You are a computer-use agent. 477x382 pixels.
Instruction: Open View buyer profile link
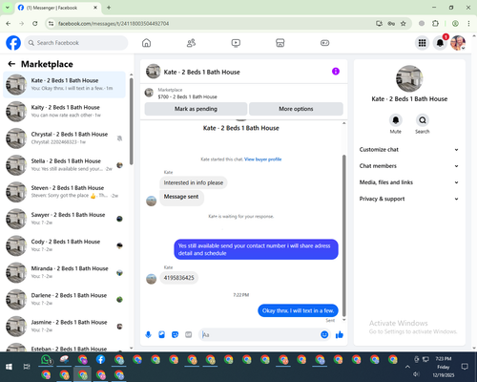tap(262, 159)
